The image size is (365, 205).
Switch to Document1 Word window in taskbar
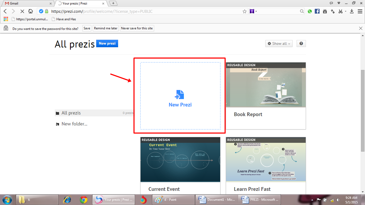pyautogui.click(x=217, y=199)
